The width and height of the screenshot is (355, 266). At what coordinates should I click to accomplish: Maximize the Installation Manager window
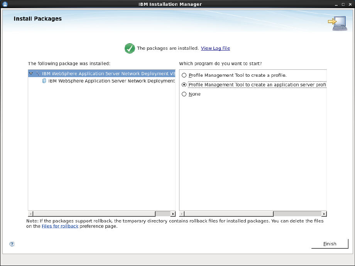click(343, 4)
